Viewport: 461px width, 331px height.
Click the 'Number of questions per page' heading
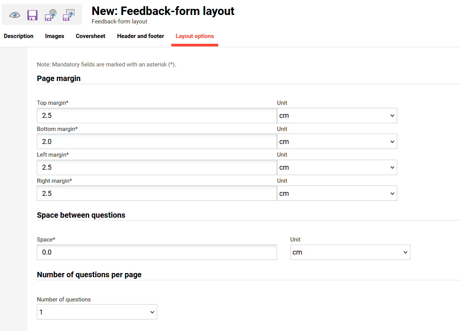89,275
